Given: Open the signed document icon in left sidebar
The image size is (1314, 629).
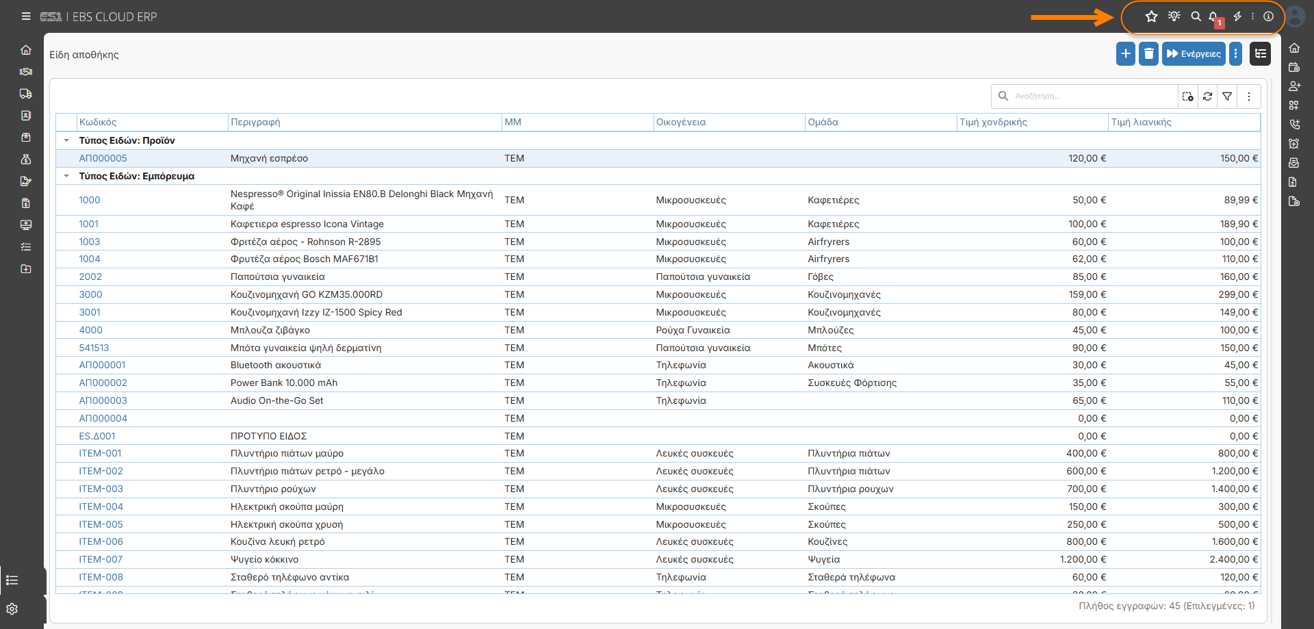Looking at the screenshot, I should (x=26, y=181).
